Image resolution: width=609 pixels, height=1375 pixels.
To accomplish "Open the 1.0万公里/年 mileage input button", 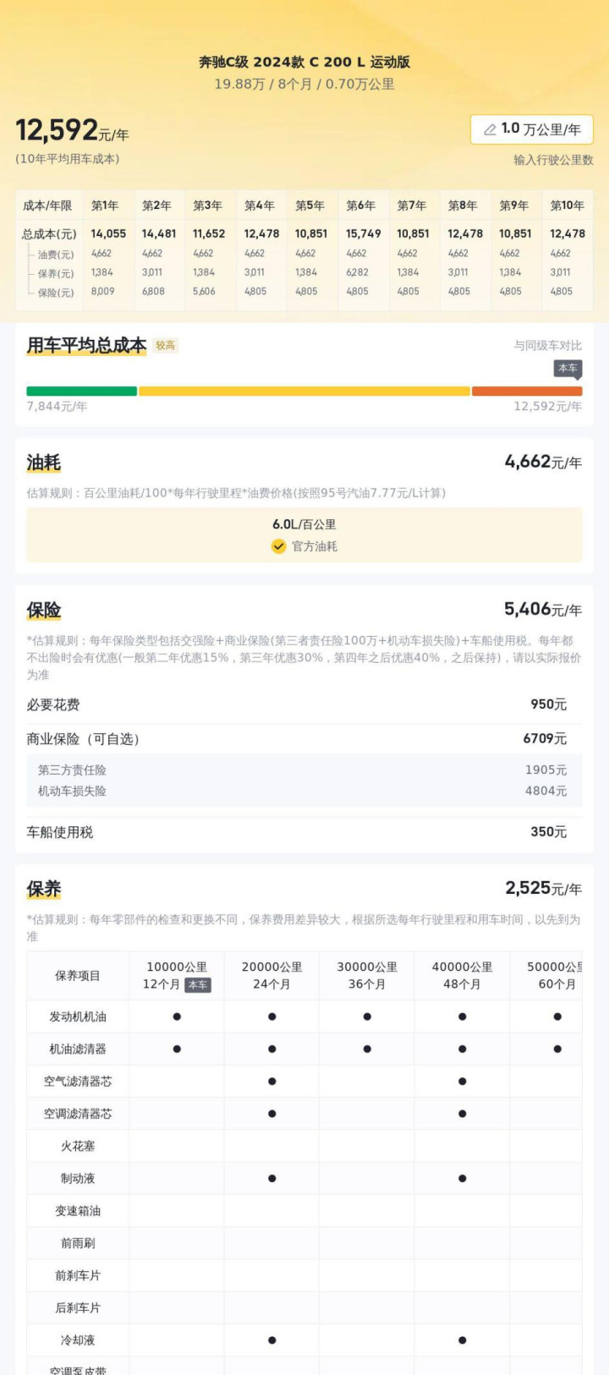I will click(532, 129).
